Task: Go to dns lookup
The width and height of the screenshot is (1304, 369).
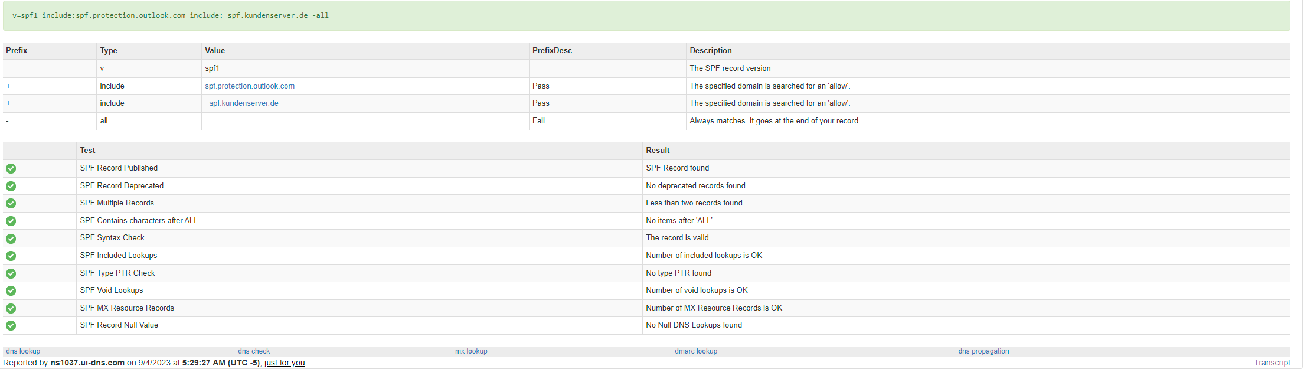Action: pos(23,351)
